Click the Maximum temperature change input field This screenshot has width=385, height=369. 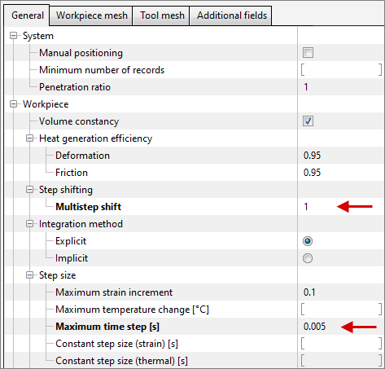341,310
